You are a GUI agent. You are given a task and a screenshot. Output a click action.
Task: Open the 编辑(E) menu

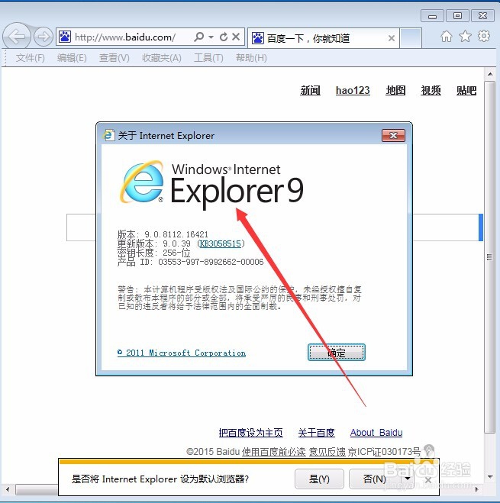72,58
